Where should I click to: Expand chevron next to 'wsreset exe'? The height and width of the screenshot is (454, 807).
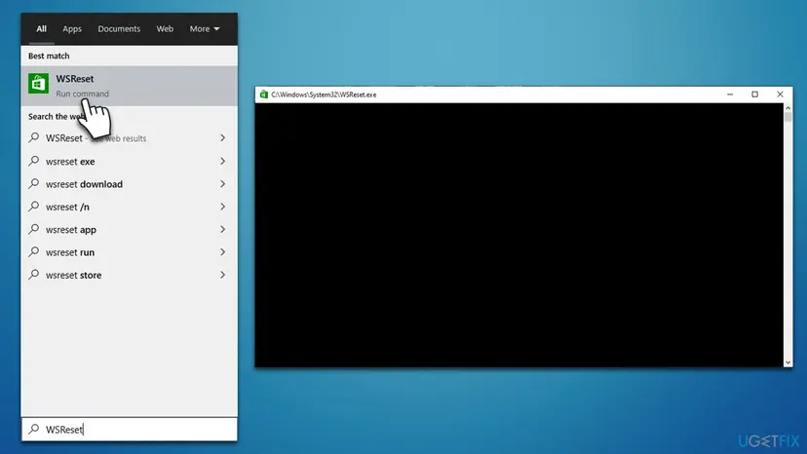click(222, 161)
